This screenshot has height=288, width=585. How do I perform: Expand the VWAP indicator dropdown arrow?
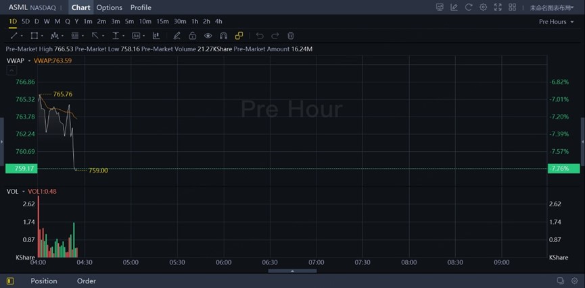pyautogui.click(x=29, y=61)
